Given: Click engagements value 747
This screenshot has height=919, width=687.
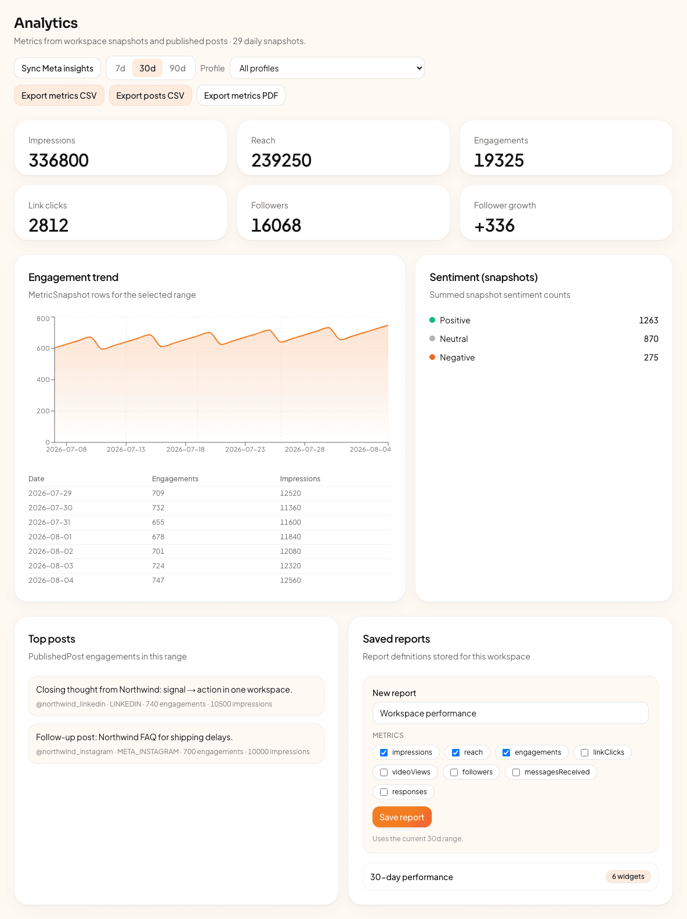Looking at the screenshot, I should click(158, 581).
